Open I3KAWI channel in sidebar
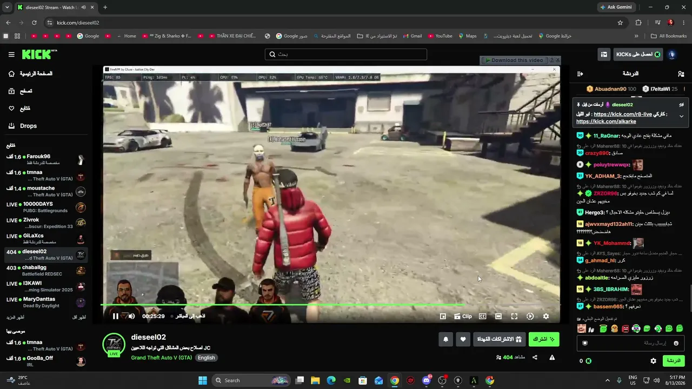The image size is (692, 389). coord(45,286)
